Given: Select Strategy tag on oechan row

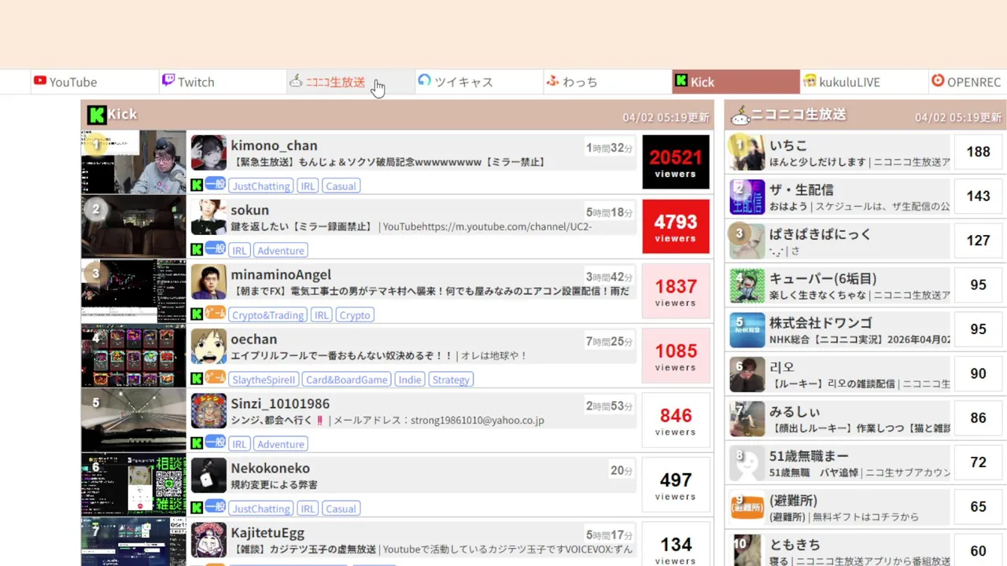Looking at the screenshot, I should coord(451,380).
